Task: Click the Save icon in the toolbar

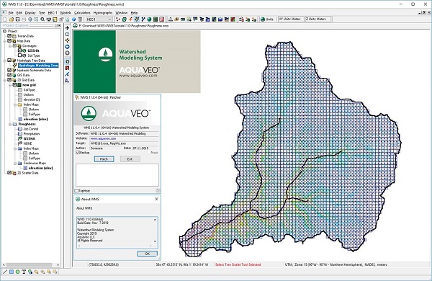Action: pos(17,19)
